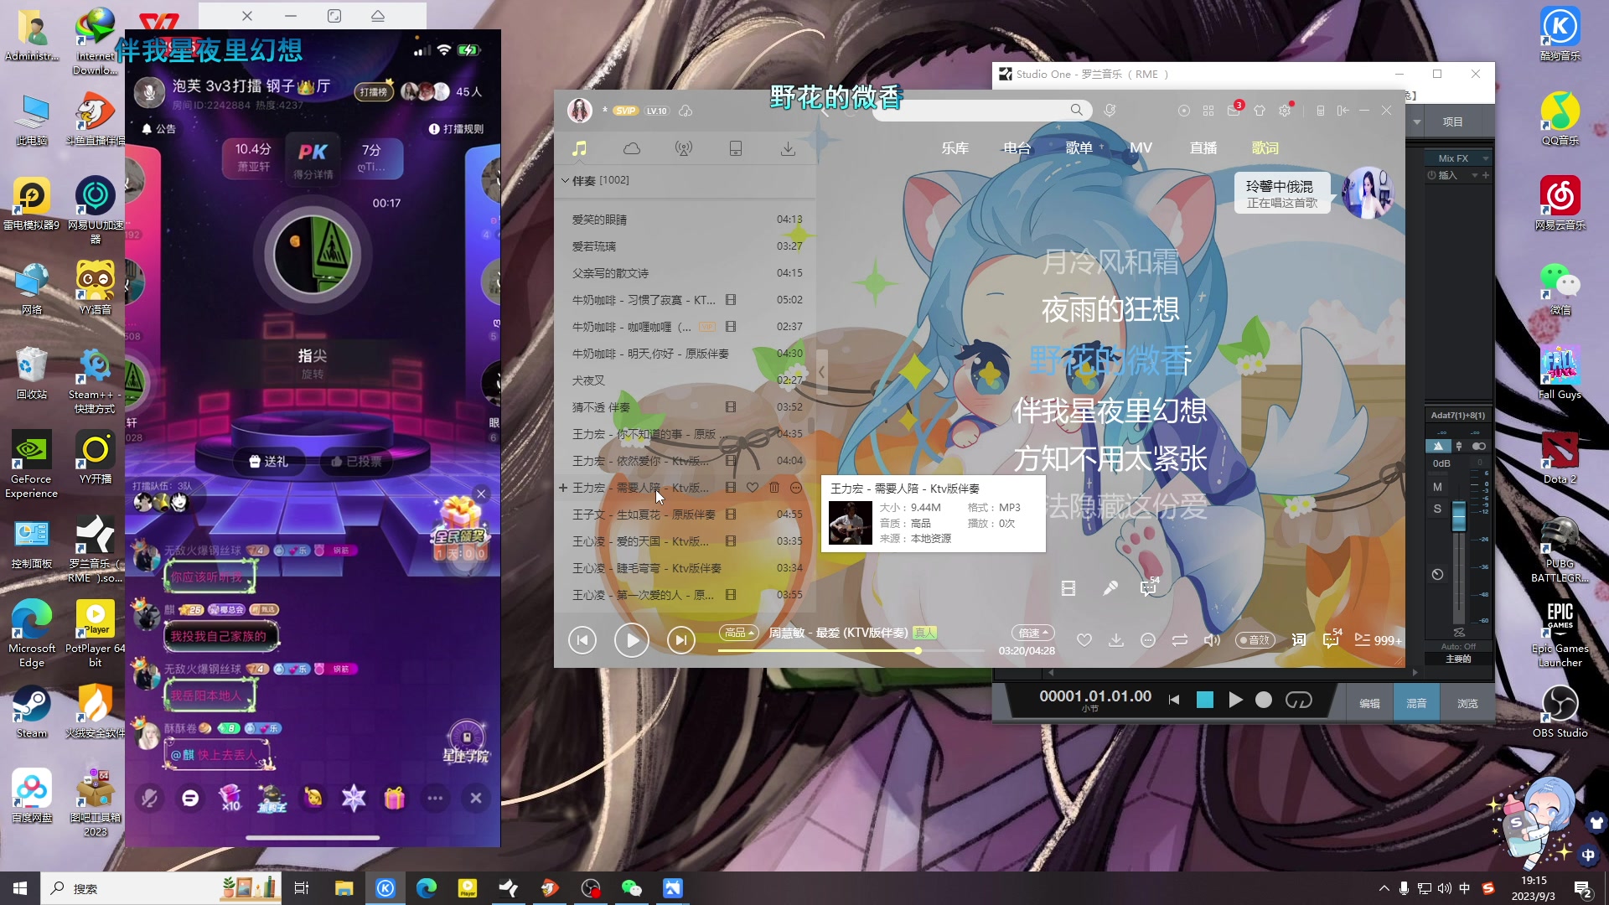The image size is (1609, 905).
Task: Click Studio One record button
Action: point(1264,701)
